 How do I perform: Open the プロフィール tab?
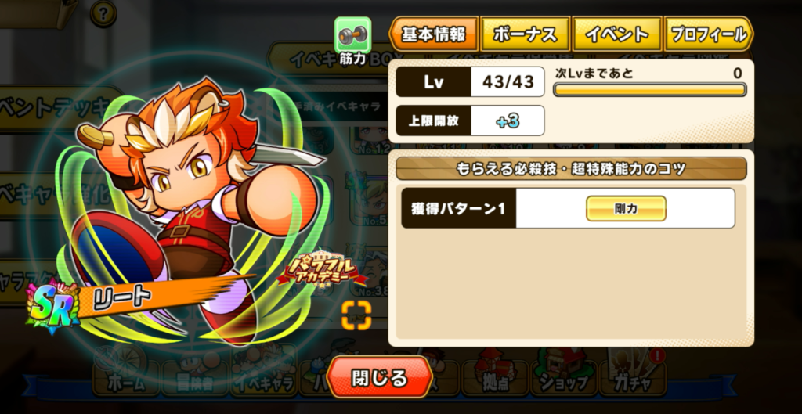(709, 34)
